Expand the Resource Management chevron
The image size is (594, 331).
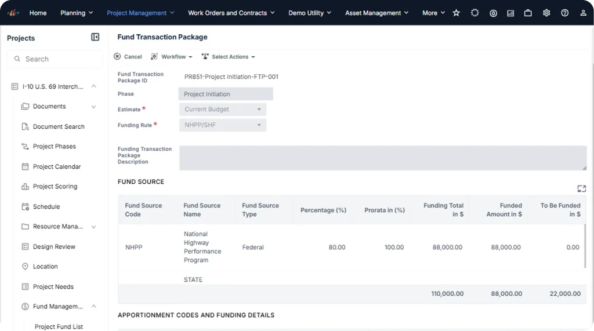[x=93, y=227]
